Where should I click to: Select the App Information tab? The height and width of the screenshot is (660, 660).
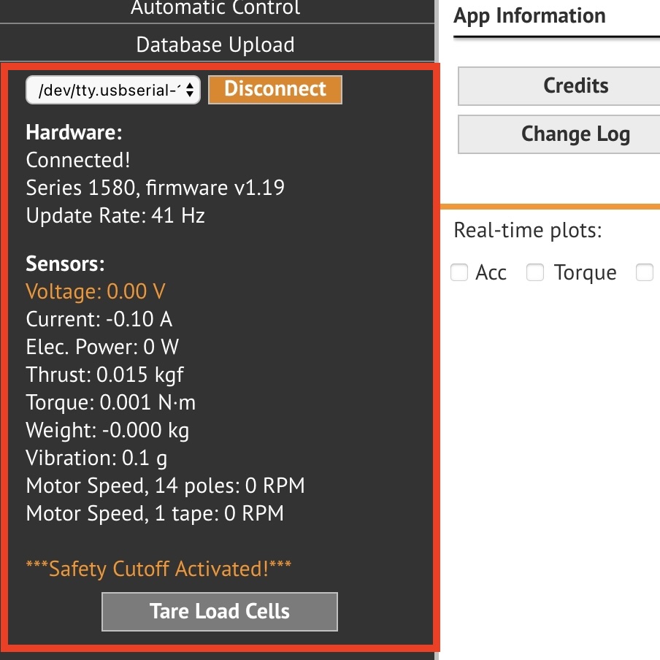click(x=529, y=16)
